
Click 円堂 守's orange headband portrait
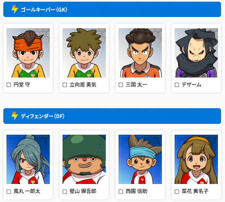coord(28,53)
